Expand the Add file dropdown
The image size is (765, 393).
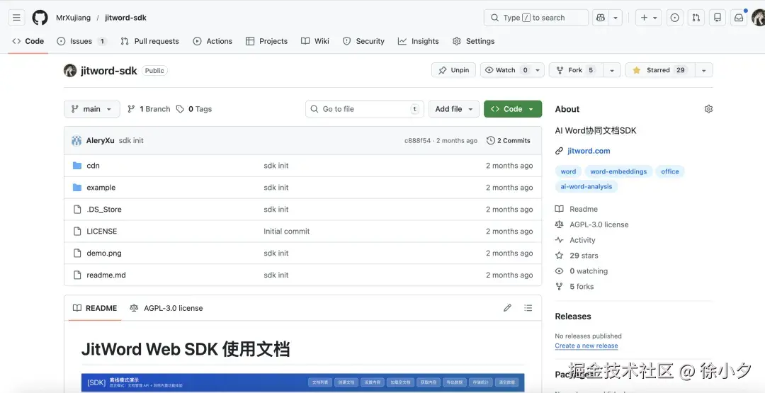(454, 109)
